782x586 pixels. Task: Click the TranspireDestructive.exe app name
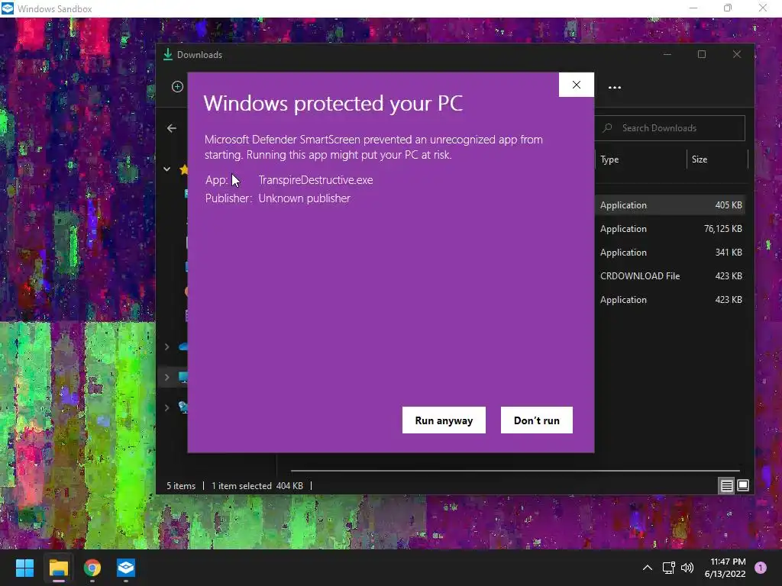(315, 180)
